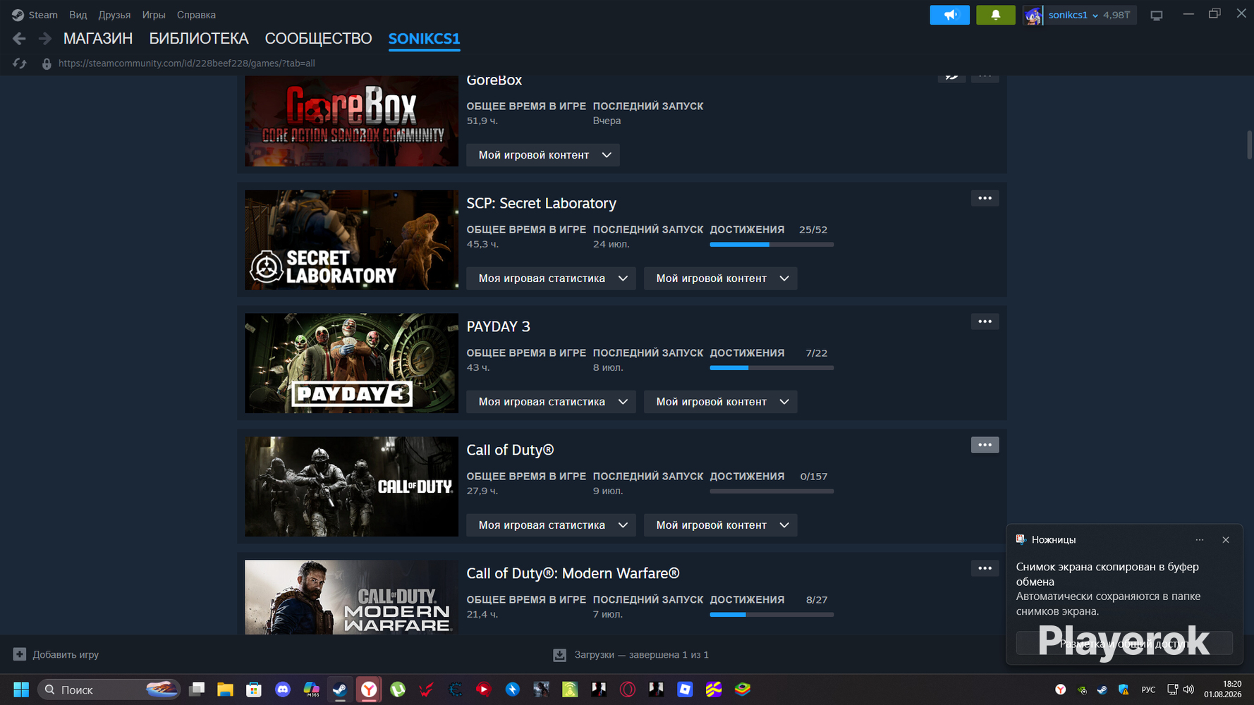Open the SCP: Secret Laboratory title link

pos(541,203)
